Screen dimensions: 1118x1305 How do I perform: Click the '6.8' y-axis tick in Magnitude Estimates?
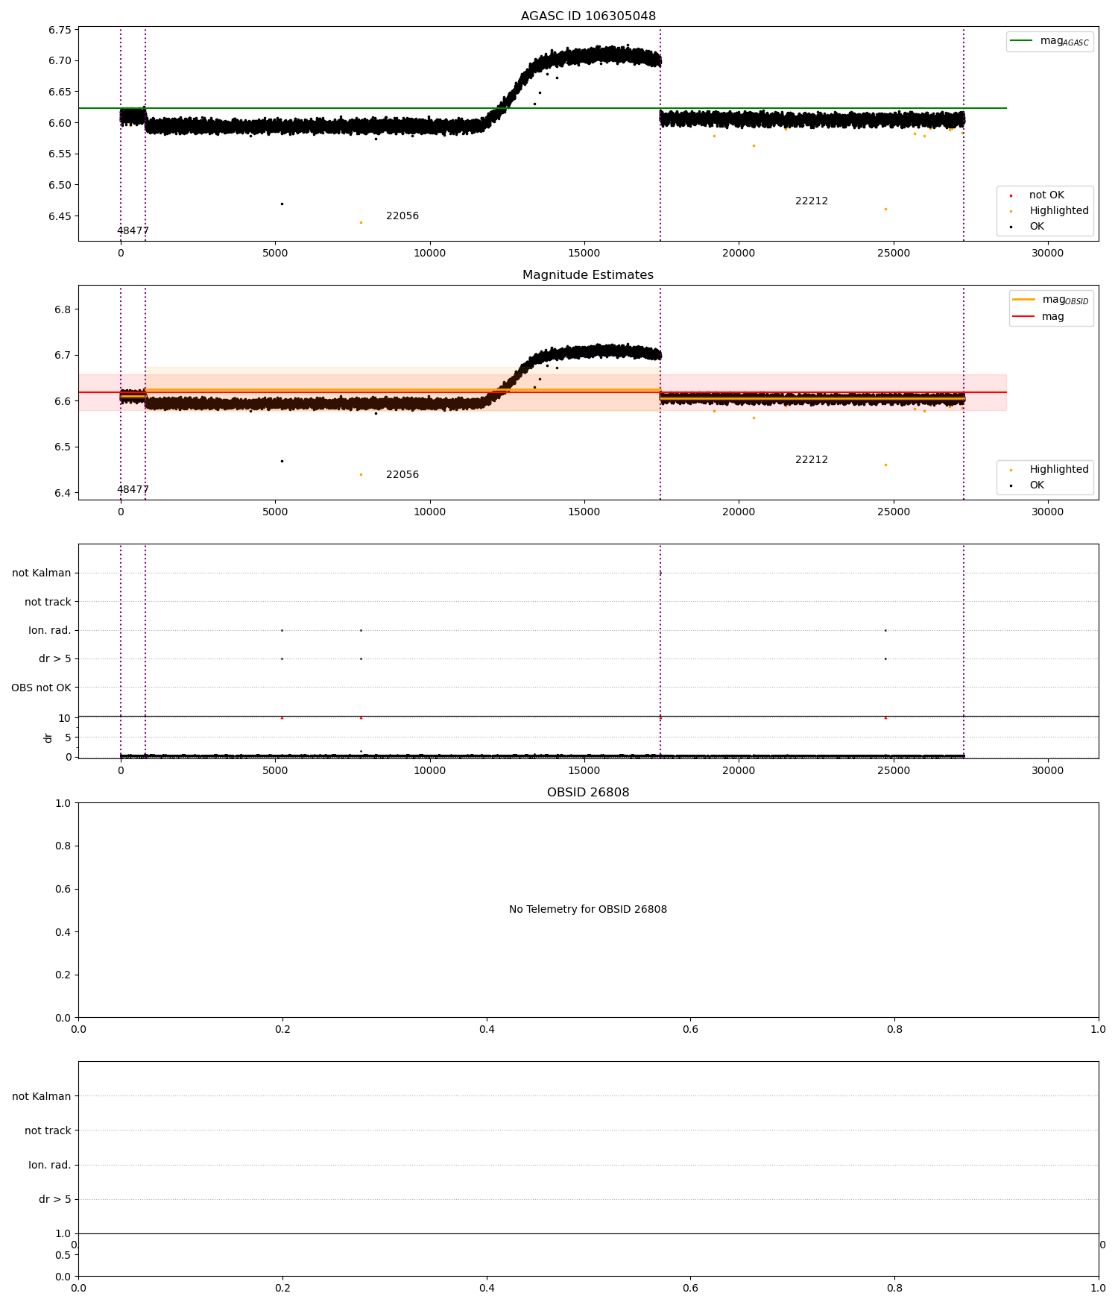point(63,310)
